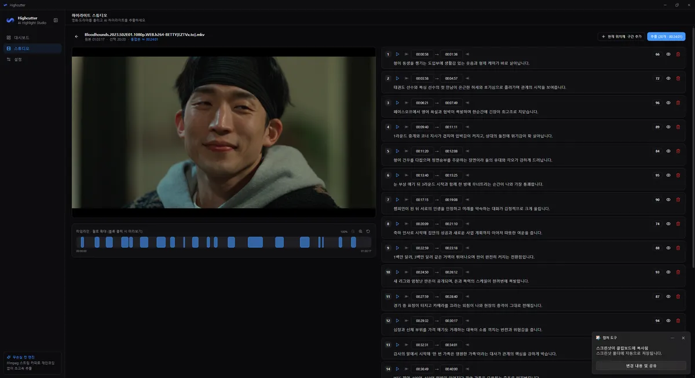Click 현재 위치에 구간 추가 button
The width and height of the screenshot is (695, 378).
[x=621, y=36]
